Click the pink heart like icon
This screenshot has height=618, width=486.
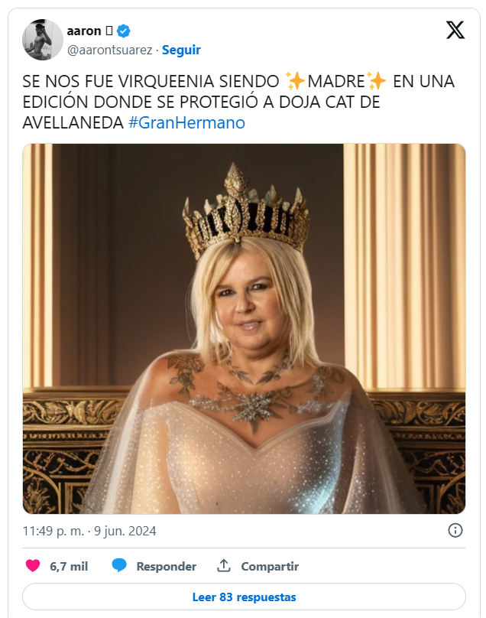click(x=33, y=565)
